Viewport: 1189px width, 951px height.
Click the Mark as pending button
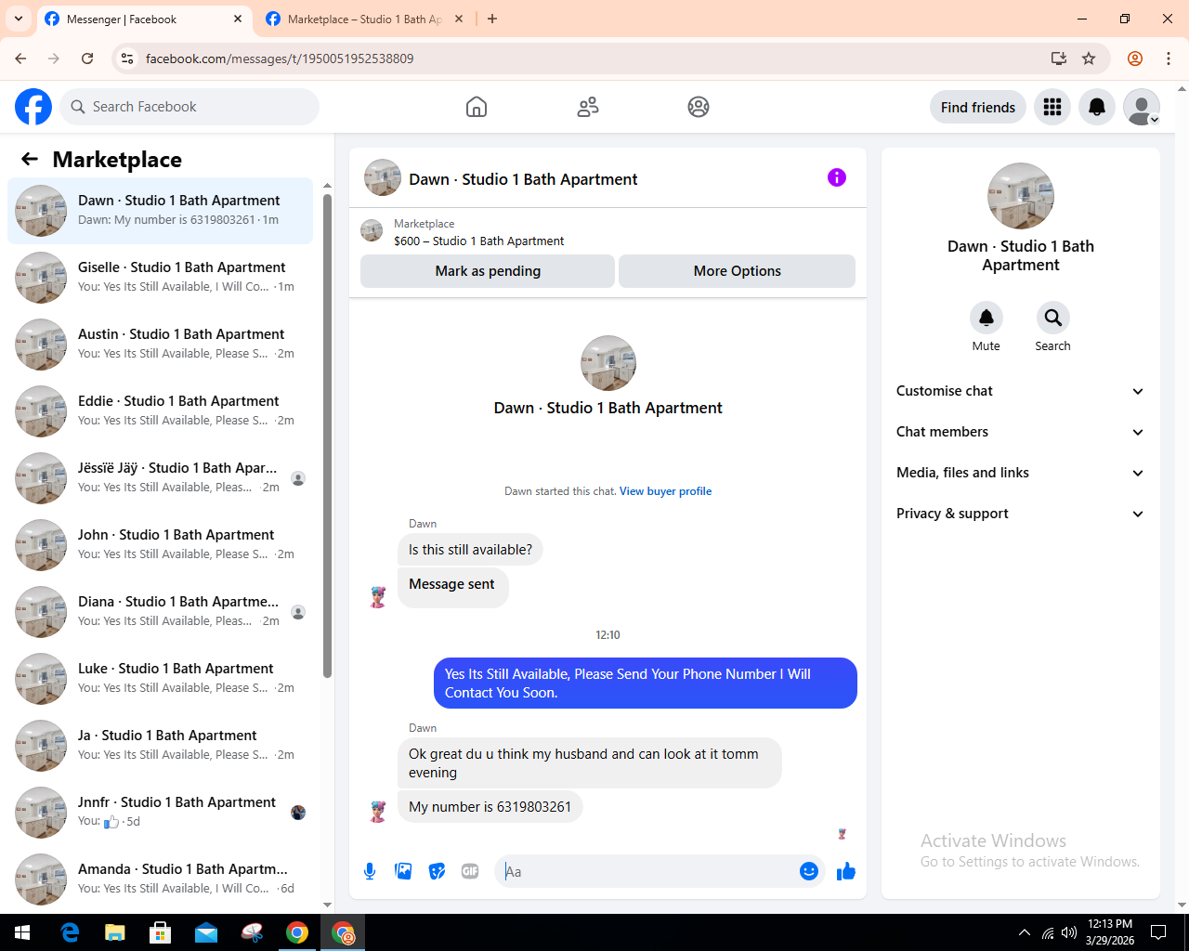point(488,271)
